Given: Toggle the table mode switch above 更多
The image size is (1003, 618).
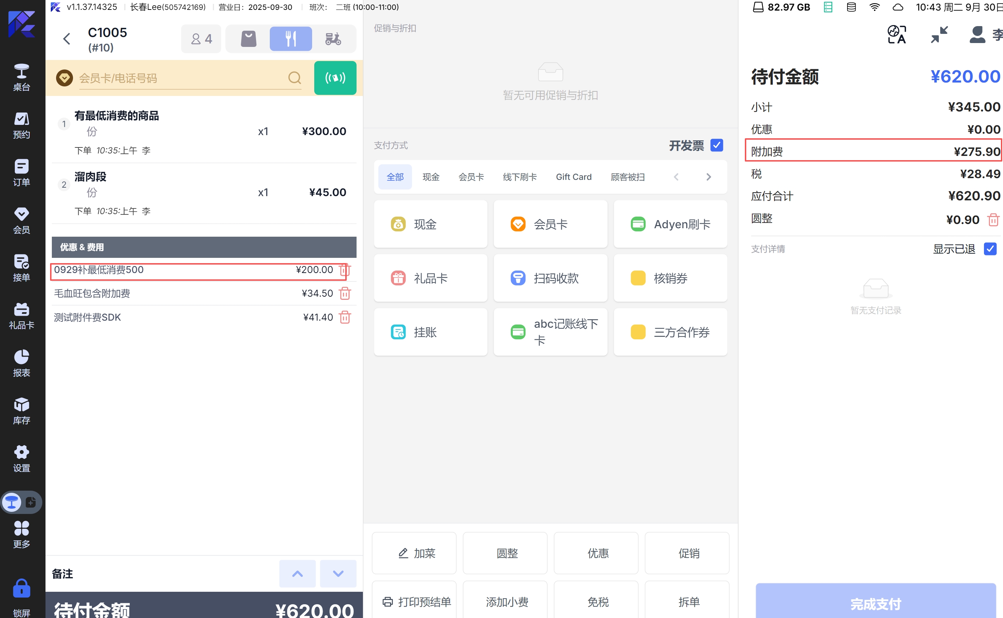Looking at the screenshot, I should pos(21,502).
